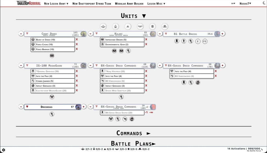Open Count Dooku's empty command upgrade slot
Image resolution: width=267 pixels, height=153 pixels.
click(52, 56)
